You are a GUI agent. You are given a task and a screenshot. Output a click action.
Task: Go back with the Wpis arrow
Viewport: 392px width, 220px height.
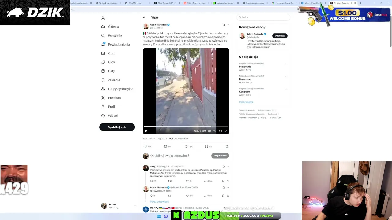coord(144,17)
